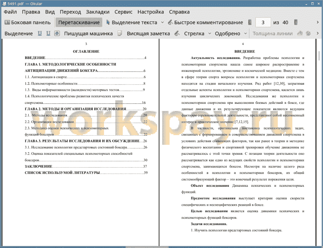Viewport: 323px width, 248px height.
Task: Click the total page count 40
Action: pos(285,23)
